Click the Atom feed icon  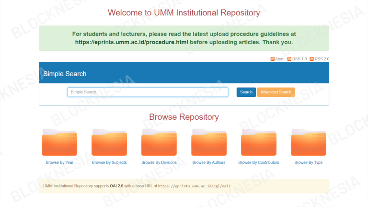(x=272, y=59)
